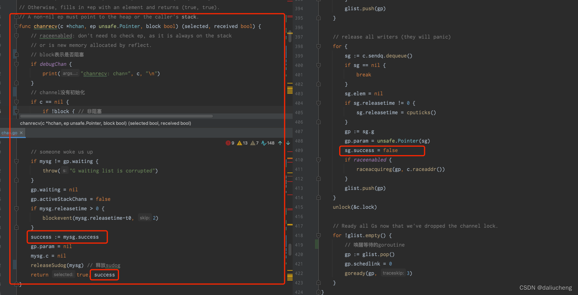This screenshot has width=578, height=295.
Task: Collapse 'if mysg.releasetime > 0' block
Action: [x=16, y=208]
